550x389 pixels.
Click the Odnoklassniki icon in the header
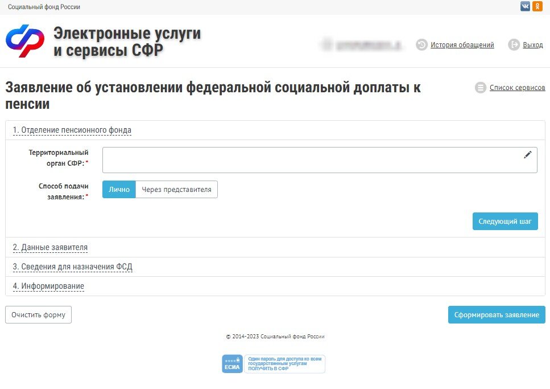[x=537, y=6]
